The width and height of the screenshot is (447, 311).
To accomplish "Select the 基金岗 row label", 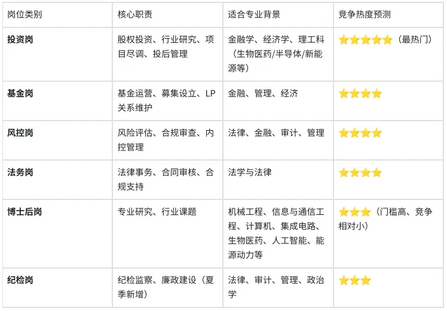I will (x=20, y=93).
